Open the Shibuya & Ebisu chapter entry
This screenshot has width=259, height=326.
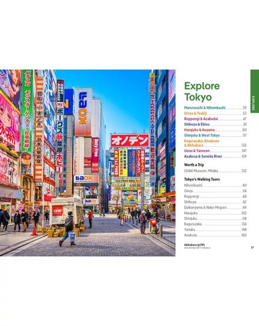(x=215, y=124)
